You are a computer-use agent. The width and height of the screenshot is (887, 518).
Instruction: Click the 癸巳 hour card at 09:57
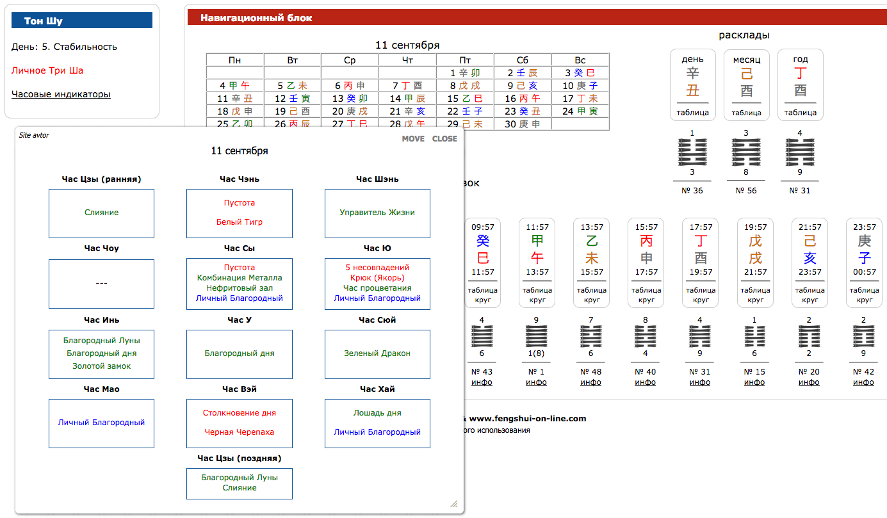point(482,263)
